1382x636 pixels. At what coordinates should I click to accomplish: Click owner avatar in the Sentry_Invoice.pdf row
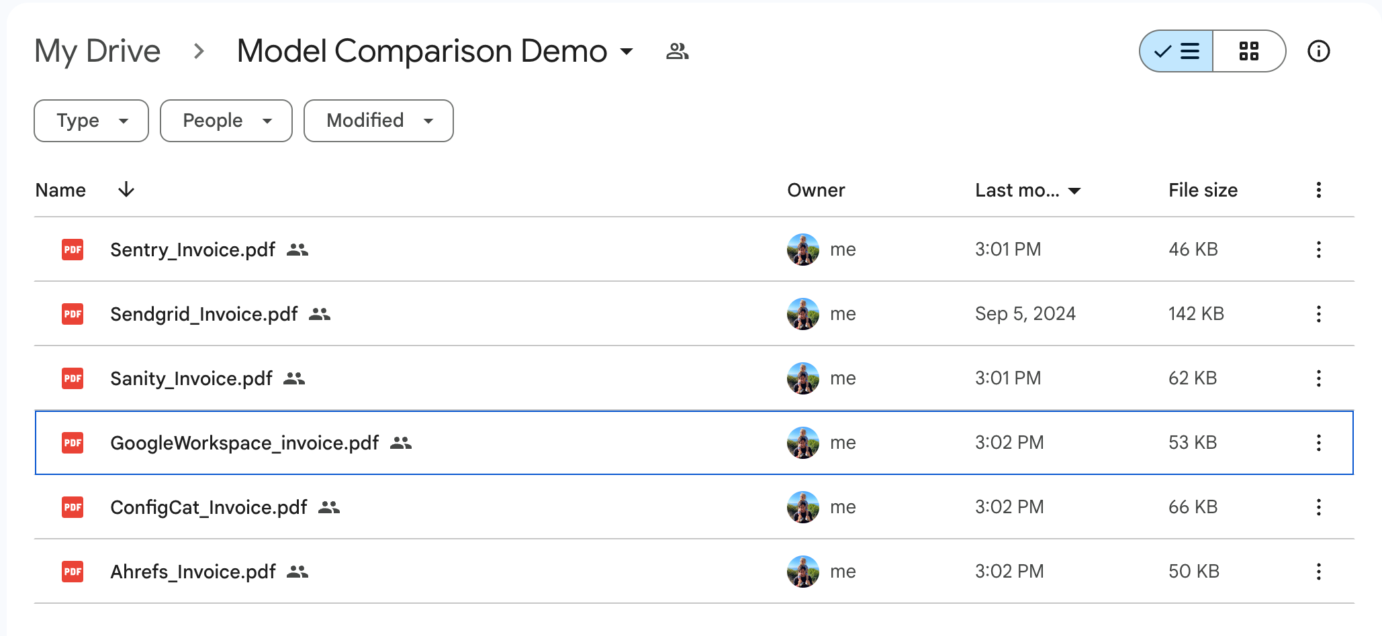803,250
